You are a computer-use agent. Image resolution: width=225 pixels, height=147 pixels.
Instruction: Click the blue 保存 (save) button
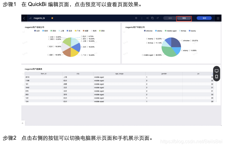pyautogui.click(x=204, y=18)
